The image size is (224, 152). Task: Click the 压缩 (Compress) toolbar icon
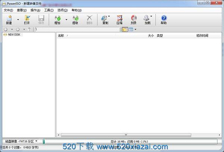pyautogui.click(x=119, y=19)
